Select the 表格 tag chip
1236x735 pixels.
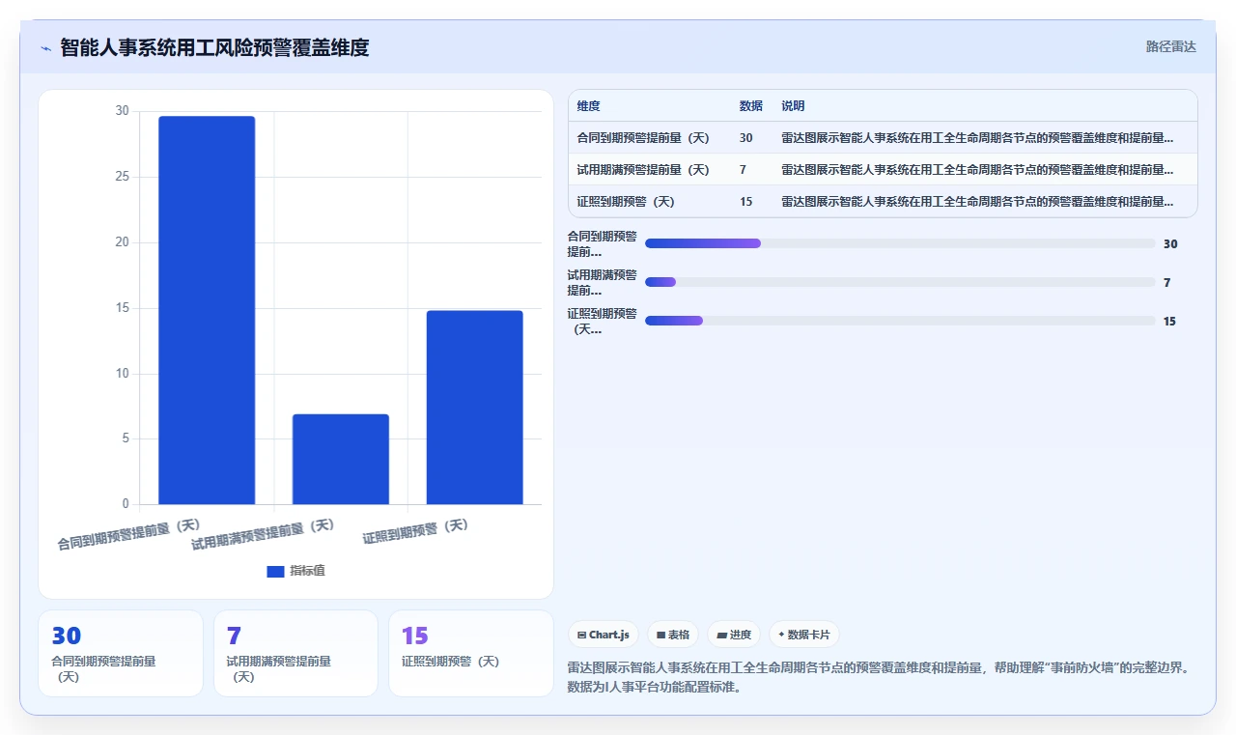pyautogui.click(x=673, y=635)
